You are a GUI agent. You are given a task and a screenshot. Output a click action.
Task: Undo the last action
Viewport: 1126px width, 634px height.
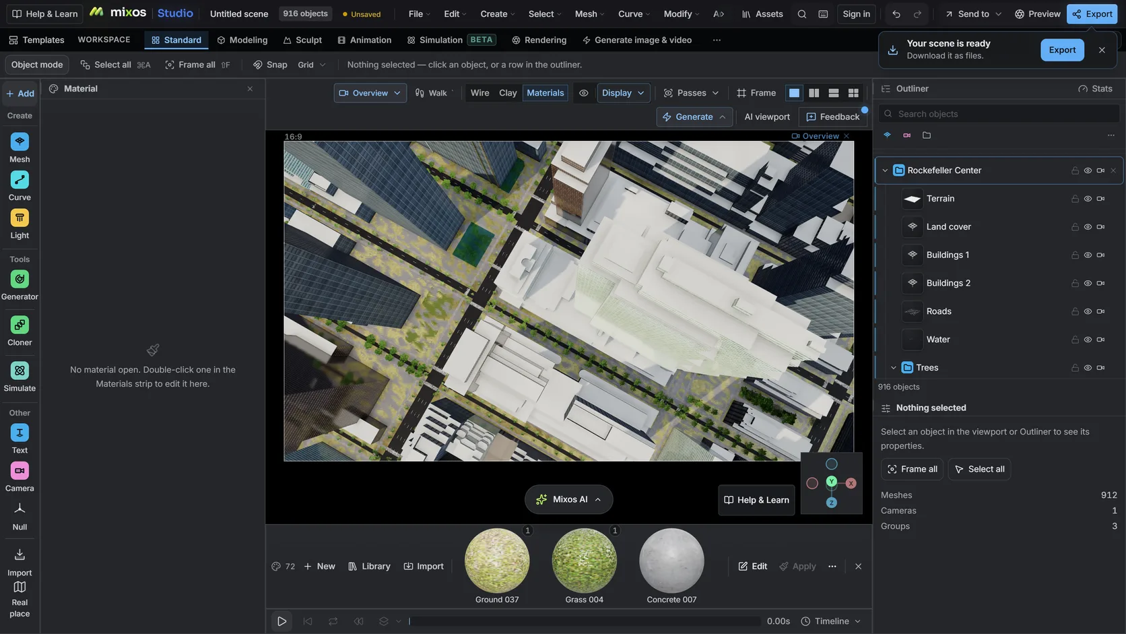pyautogui.click(x=896, y=14)
